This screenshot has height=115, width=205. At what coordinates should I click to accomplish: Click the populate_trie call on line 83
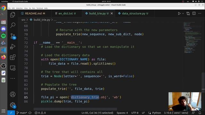pos(73,89)
